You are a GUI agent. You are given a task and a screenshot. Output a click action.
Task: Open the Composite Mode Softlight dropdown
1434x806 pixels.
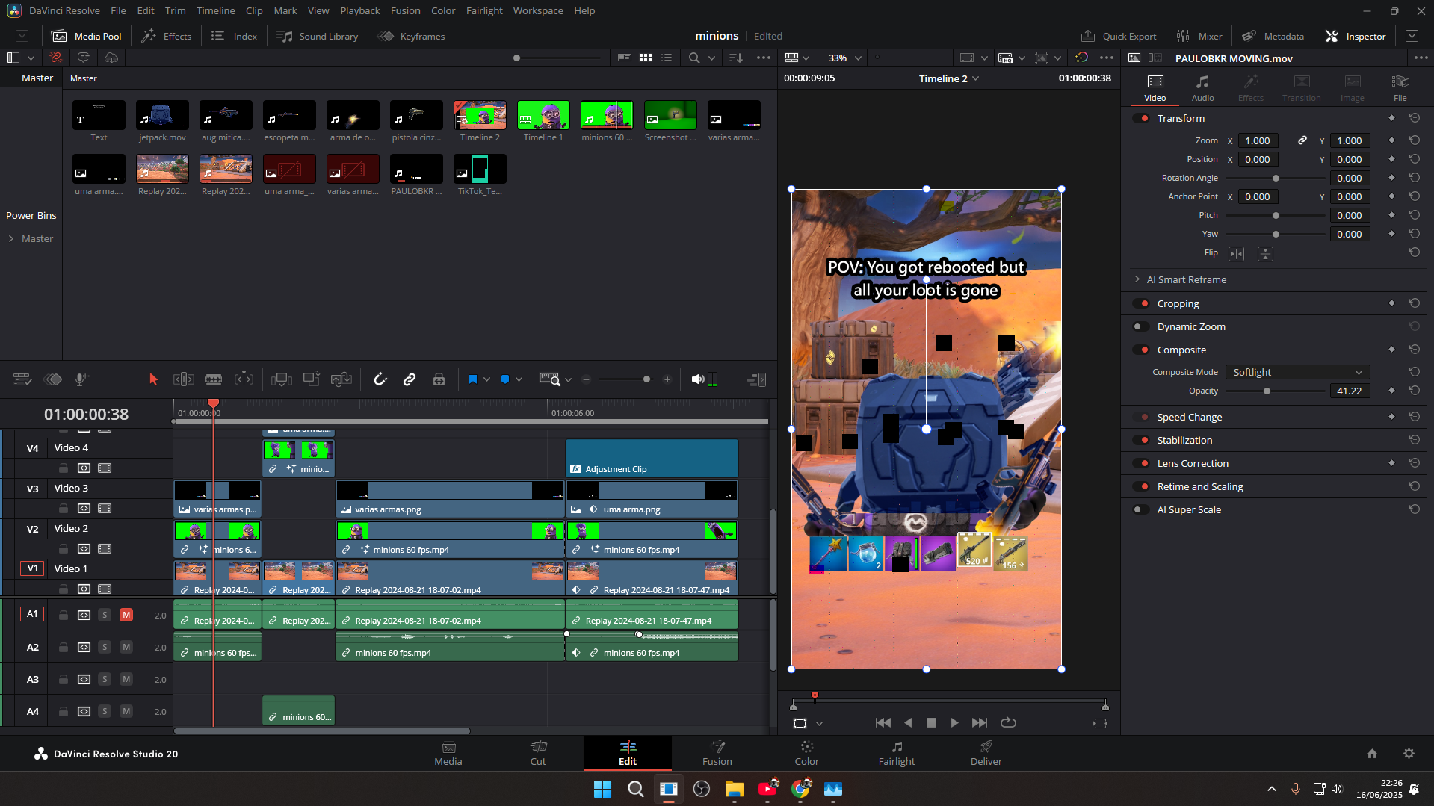[1297, 372]
